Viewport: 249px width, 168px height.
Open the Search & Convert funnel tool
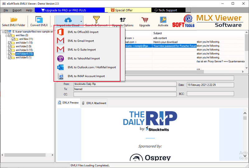[x=96, y=22]
